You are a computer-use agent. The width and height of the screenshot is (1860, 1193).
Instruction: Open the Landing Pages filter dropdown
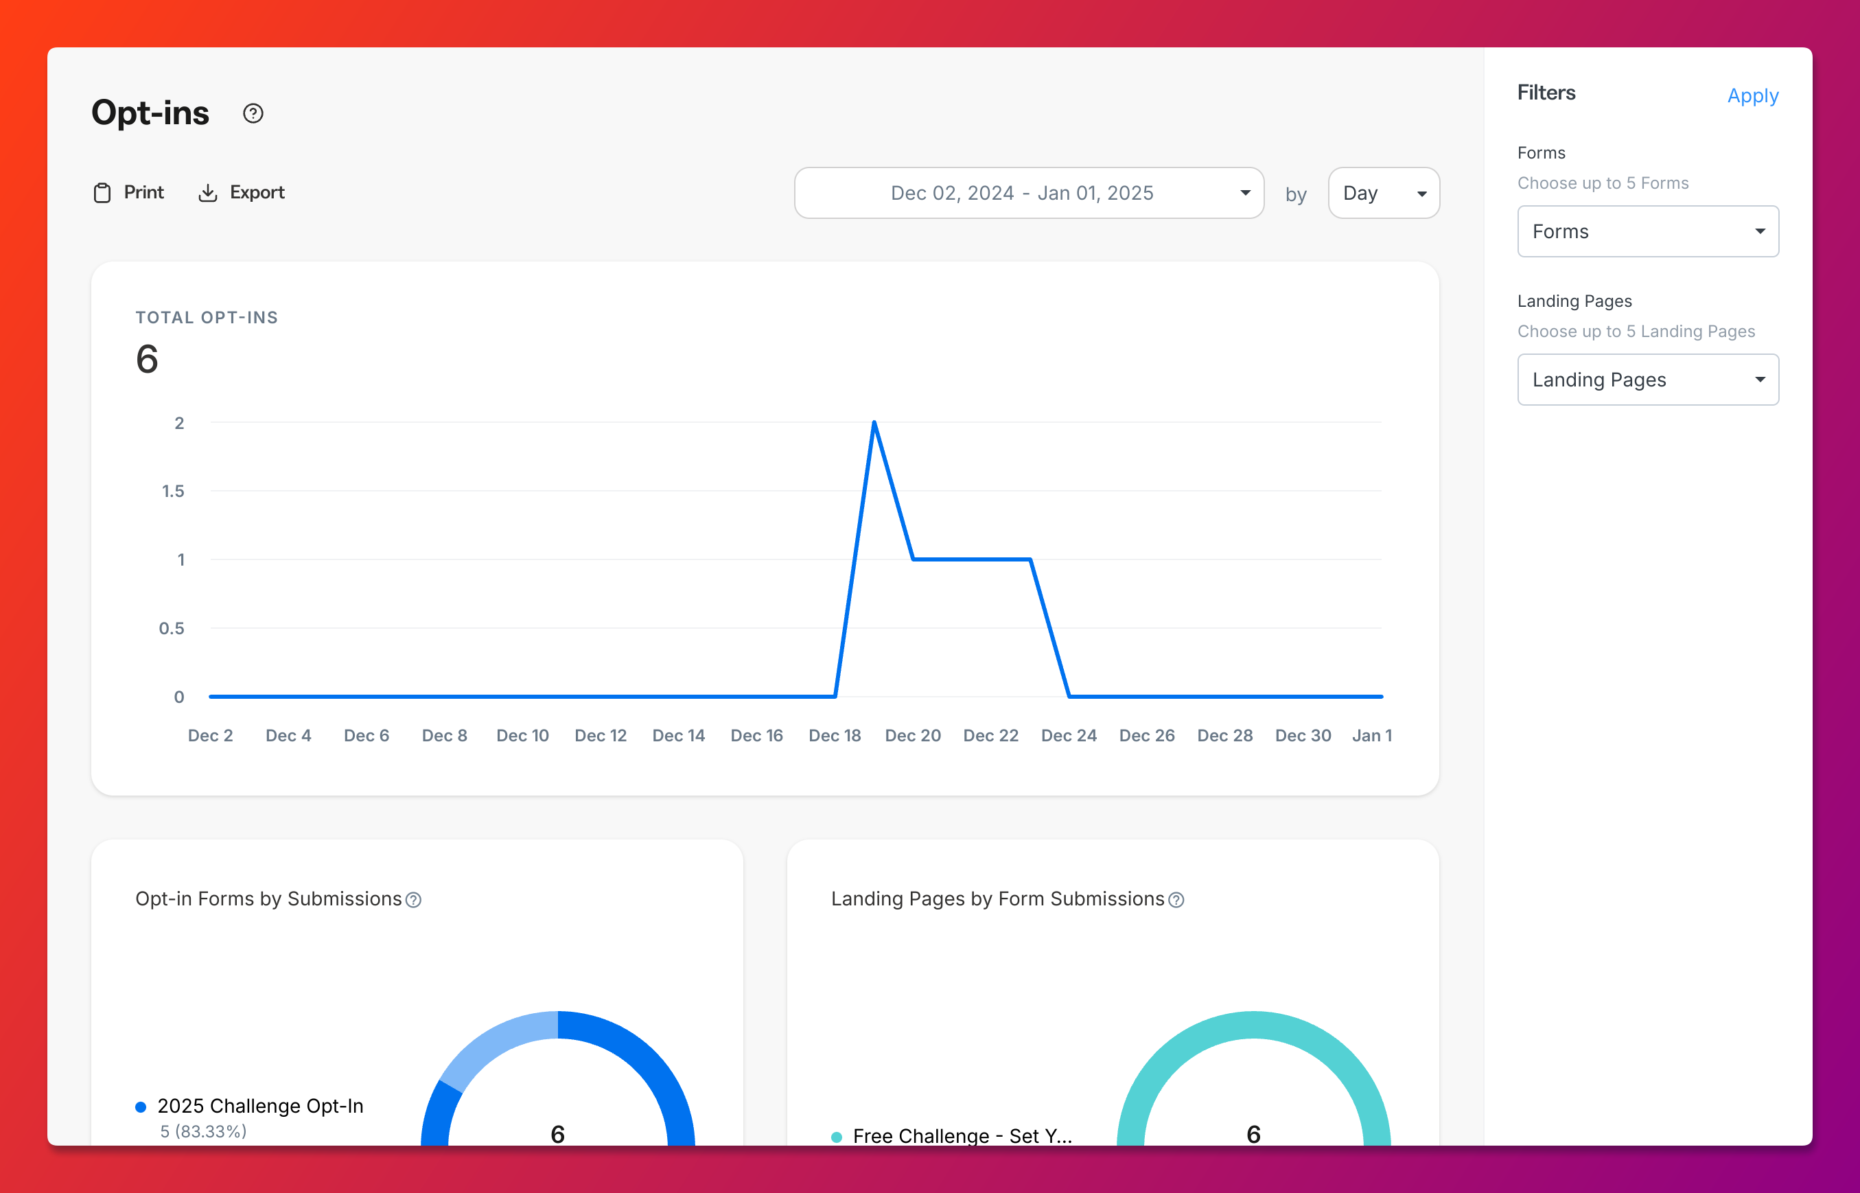(1648, 380)
